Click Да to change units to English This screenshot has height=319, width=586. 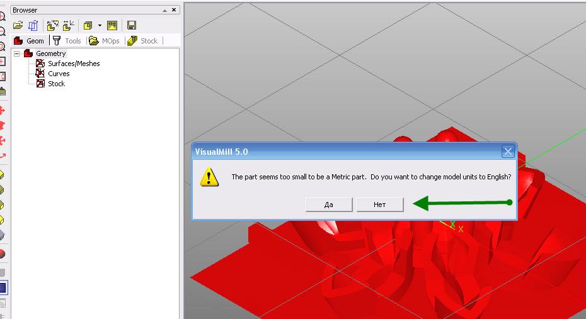(329, 204)
